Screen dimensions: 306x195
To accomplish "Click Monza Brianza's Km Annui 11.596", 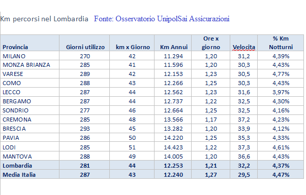I will (x=173, y=65).
